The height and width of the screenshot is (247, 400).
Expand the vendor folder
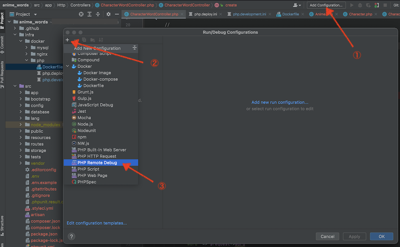tap(21, 163)
